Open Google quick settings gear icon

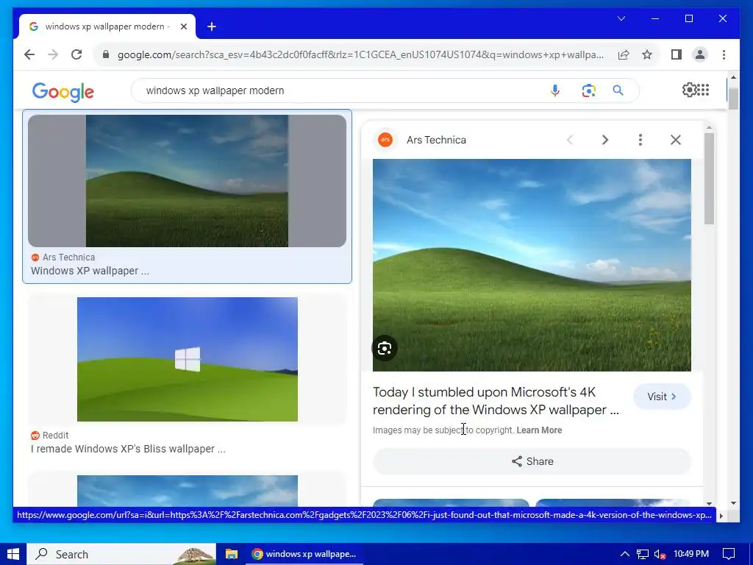pyautogui.click(x=690, y=90)
